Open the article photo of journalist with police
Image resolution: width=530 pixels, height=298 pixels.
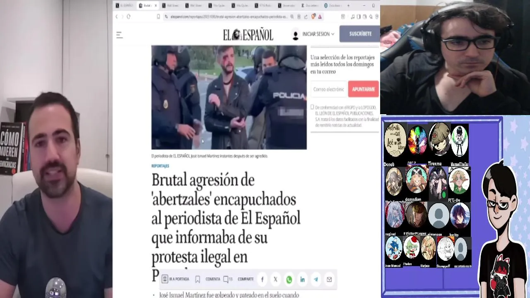pyautogui.click(x=229, y=97)
